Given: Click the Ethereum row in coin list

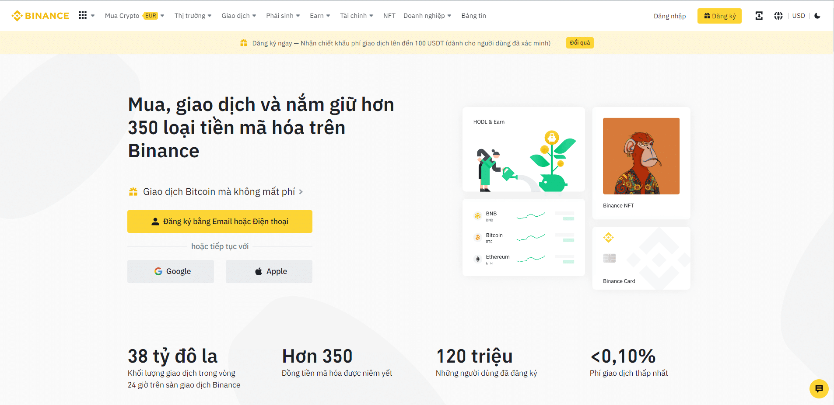Looking at the screenshot, I should [x=523, y=259].
